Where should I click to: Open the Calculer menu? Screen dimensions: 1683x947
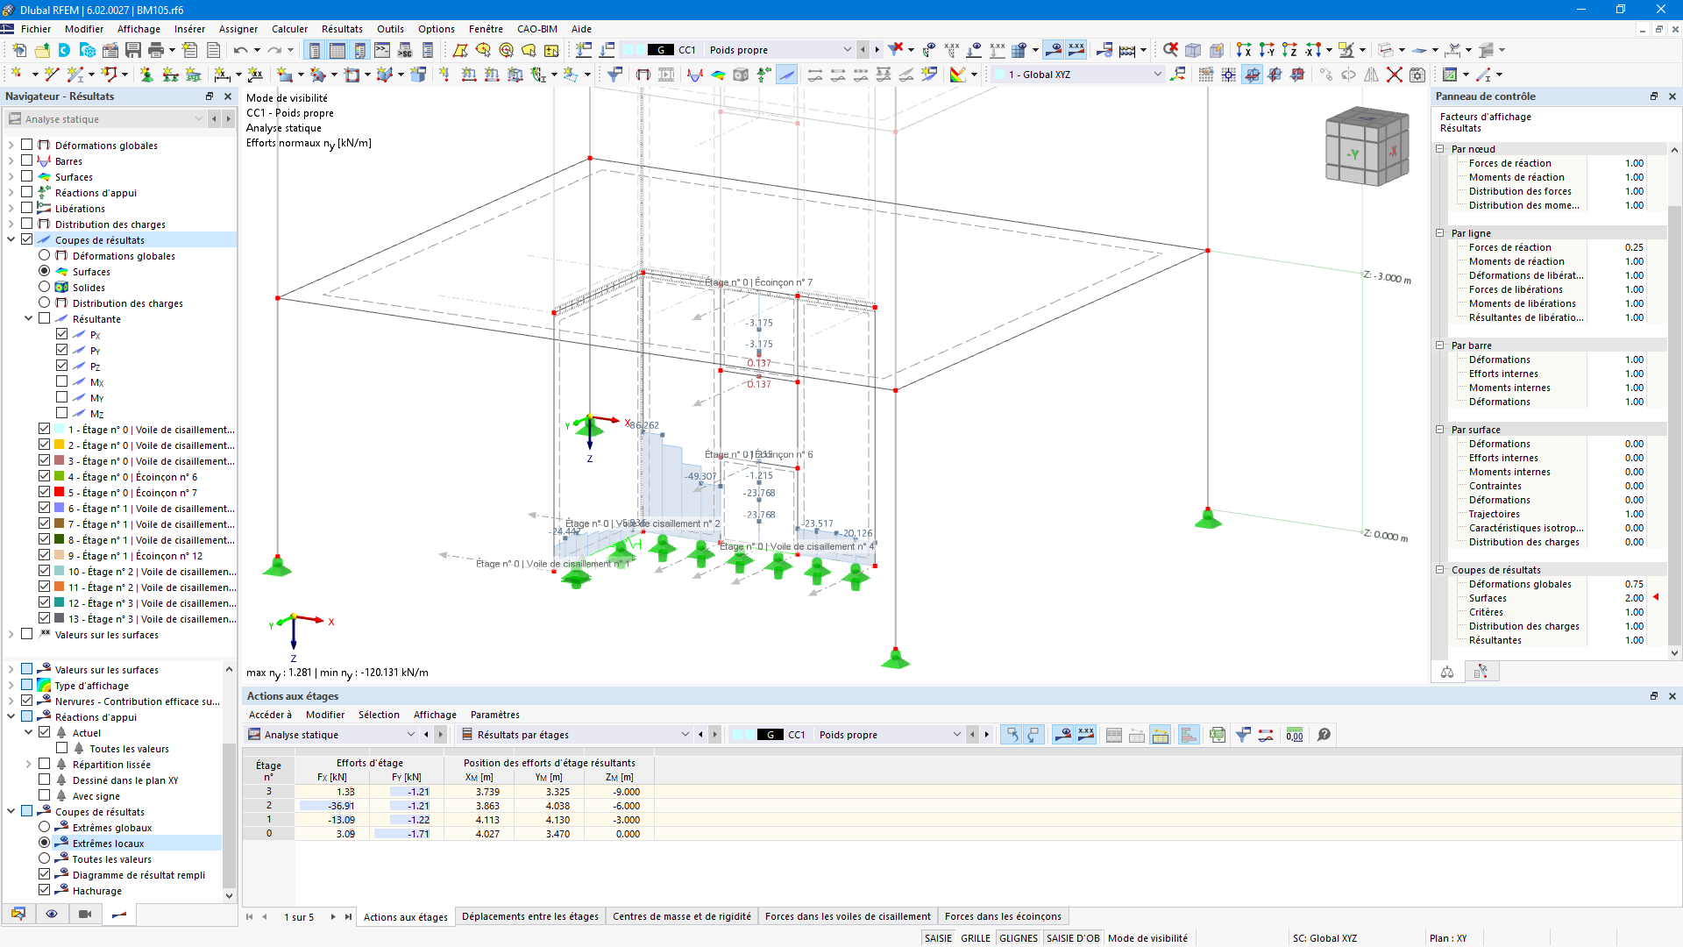289,29
